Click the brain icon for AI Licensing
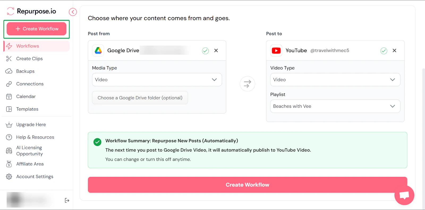Image resolution: width=425 pixels, height=210 pixels. point(9,151)
